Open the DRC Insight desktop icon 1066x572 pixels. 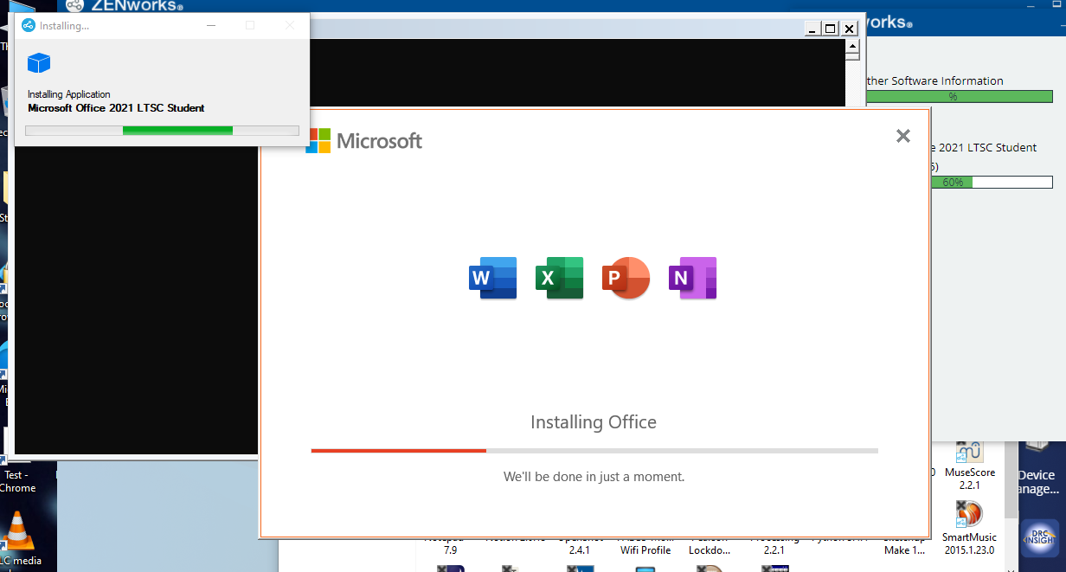tap(1040, 537)
